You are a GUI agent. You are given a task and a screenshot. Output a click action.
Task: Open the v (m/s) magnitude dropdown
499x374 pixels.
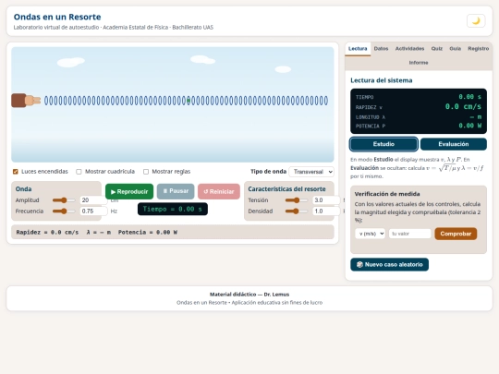(371, 234)
